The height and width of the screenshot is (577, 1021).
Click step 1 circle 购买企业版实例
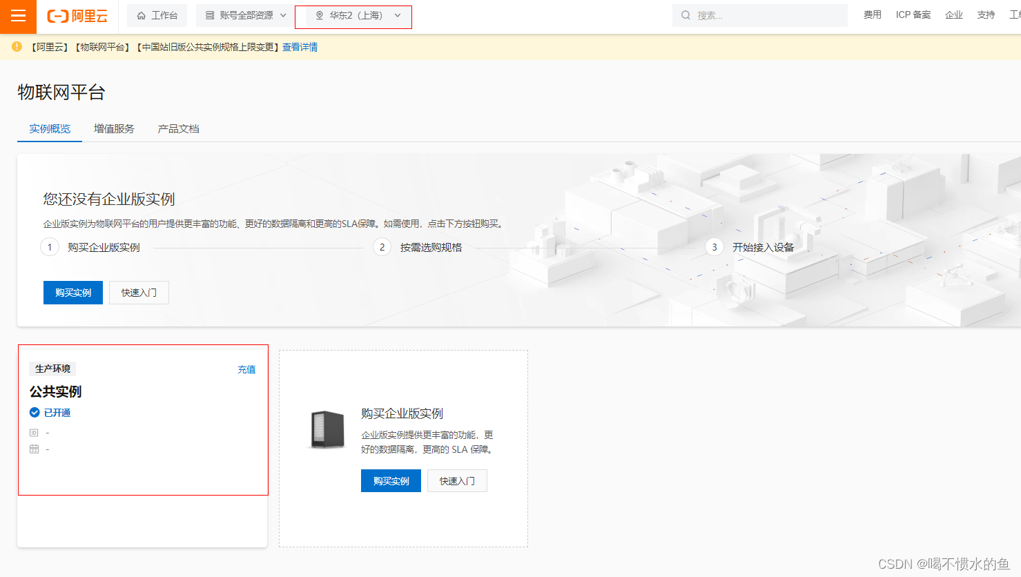[50, 247]
